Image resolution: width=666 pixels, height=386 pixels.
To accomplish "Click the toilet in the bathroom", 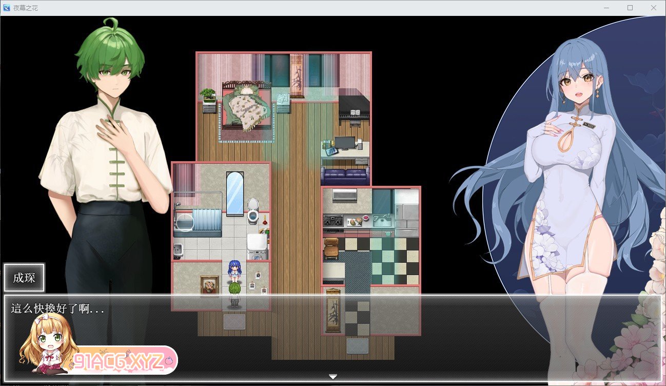I will [x=253, y=213].
